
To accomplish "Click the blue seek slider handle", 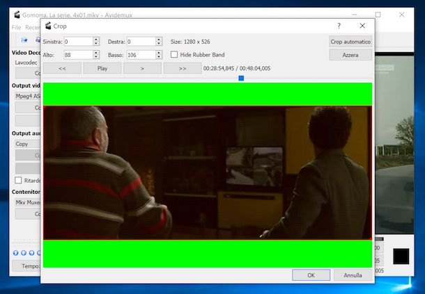I will point(241,78).
